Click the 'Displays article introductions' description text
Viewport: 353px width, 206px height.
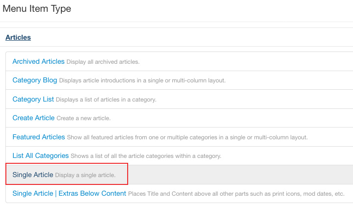[x=142, y=80]
